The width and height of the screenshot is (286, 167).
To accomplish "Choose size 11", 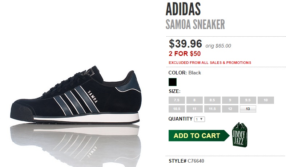I will coord(194,109).
